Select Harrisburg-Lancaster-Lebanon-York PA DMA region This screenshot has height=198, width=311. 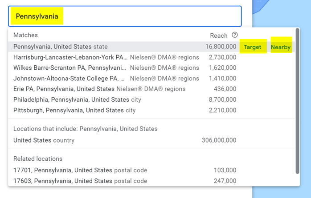pos(70,57)
